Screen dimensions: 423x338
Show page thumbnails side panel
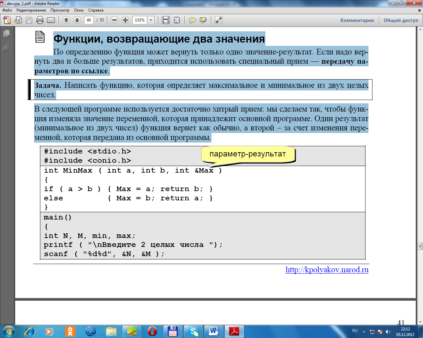tap(6, 33)
